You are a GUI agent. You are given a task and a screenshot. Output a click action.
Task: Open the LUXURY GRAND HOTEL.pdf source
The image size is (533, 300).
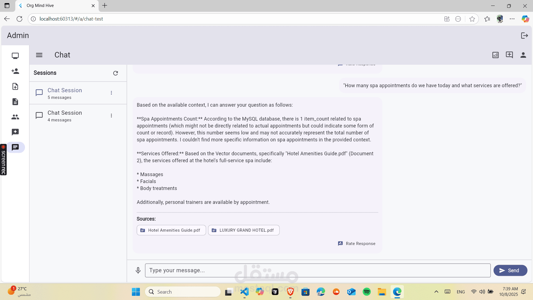click(x=243, y=230)
